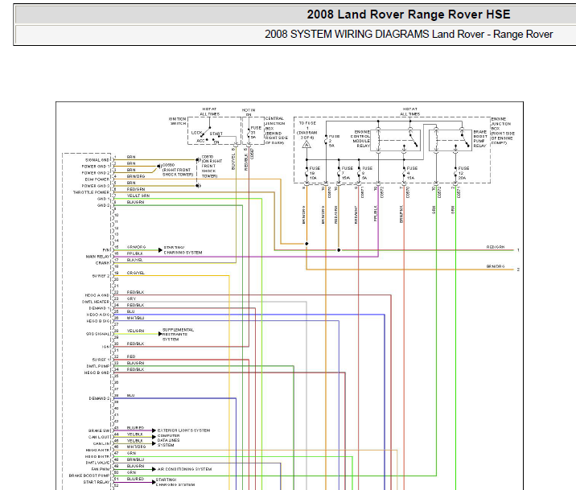Click the '2008 SYSTEM WIRING DIAGRAMS' subtitle line

(409, 34)
